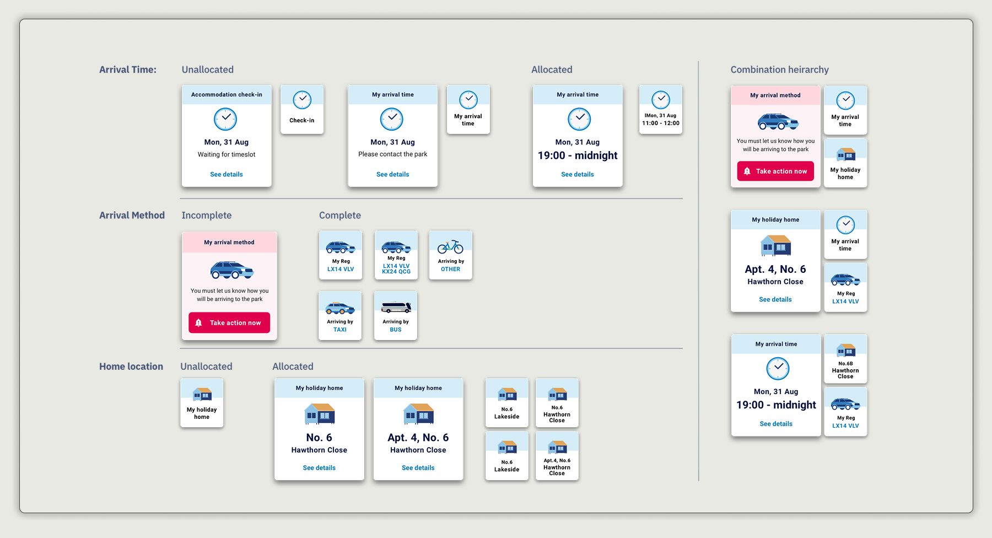
Task: Click the 'Combination heirarchy' heading
Action: pos(779,69)
